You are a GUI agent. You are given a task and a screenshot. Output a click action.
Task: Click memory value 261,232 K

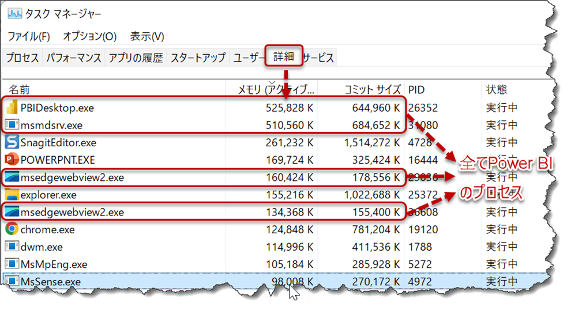[290, 143]
